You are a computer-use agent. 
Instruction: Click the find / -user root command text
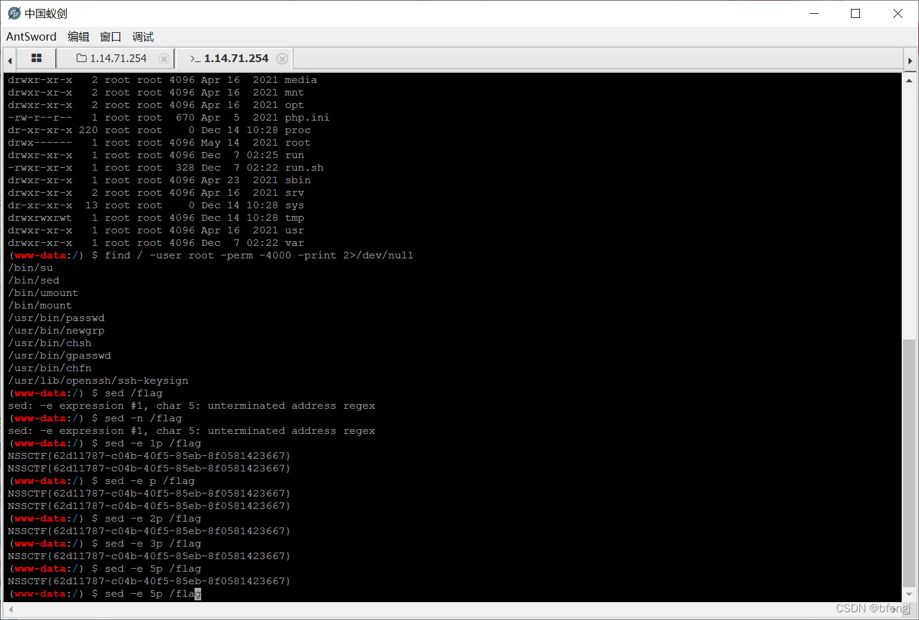(259, 255)
